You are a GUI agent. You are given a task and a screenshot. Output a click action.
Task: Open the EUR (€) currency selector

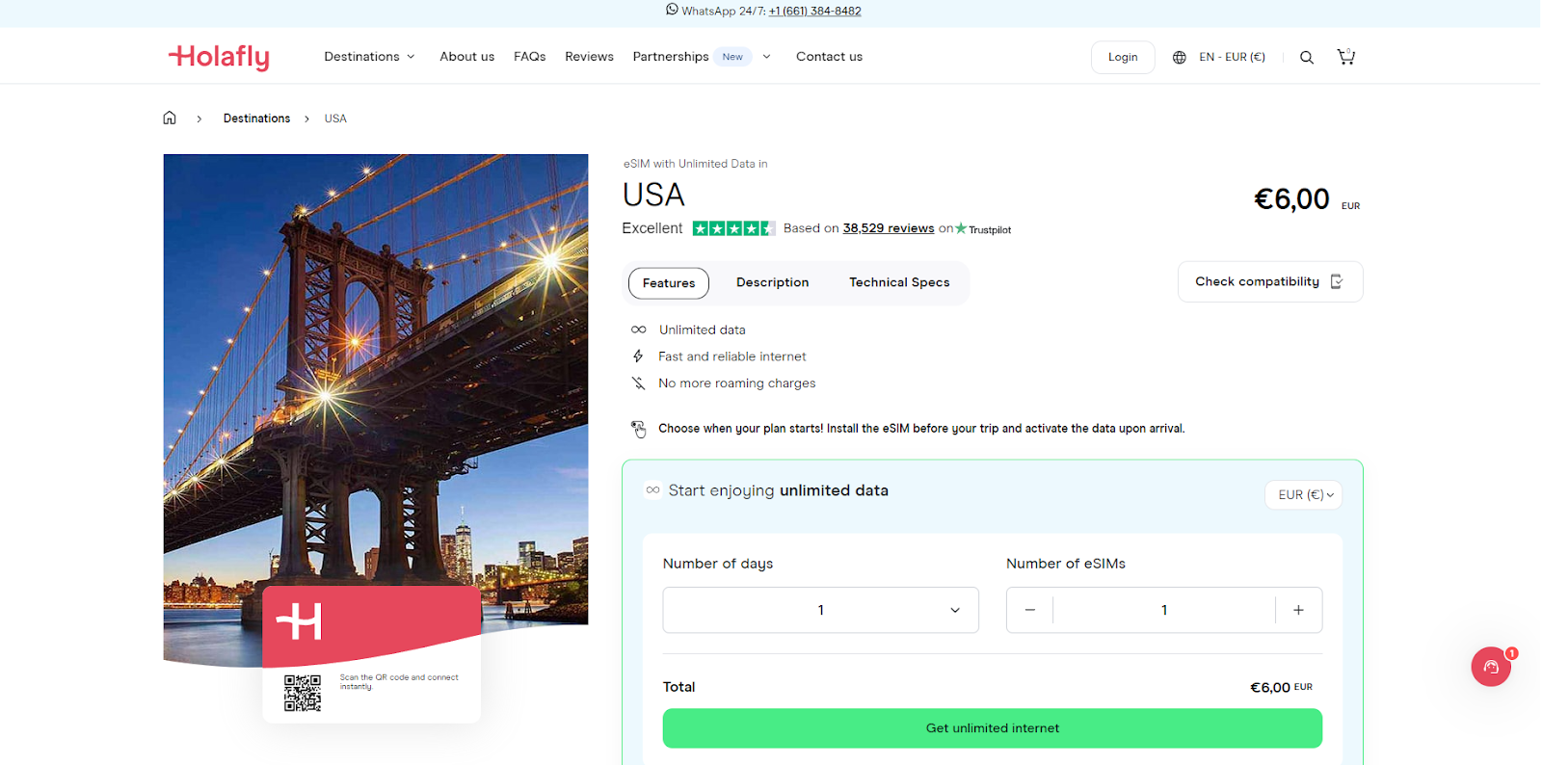1303,494
